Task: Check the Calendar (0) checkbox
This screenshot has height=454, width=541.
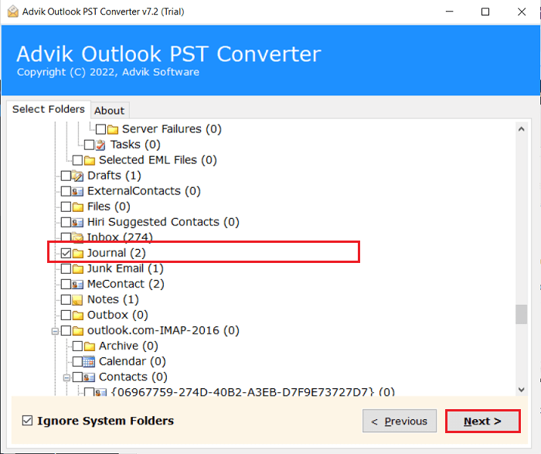Action: [77, 362]
